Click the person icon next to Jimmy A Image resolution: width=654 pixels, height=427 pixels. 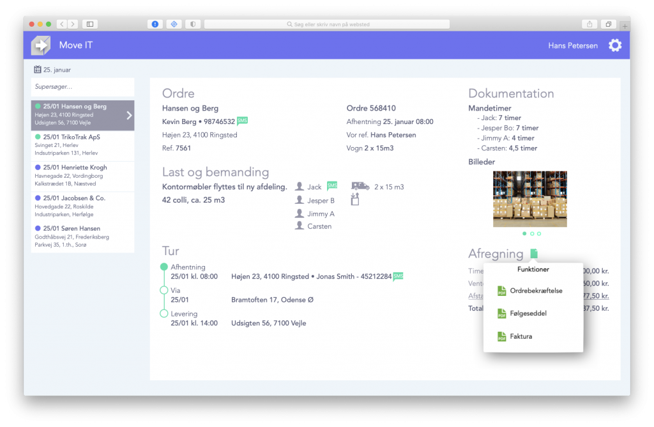[x=299, y=213]
